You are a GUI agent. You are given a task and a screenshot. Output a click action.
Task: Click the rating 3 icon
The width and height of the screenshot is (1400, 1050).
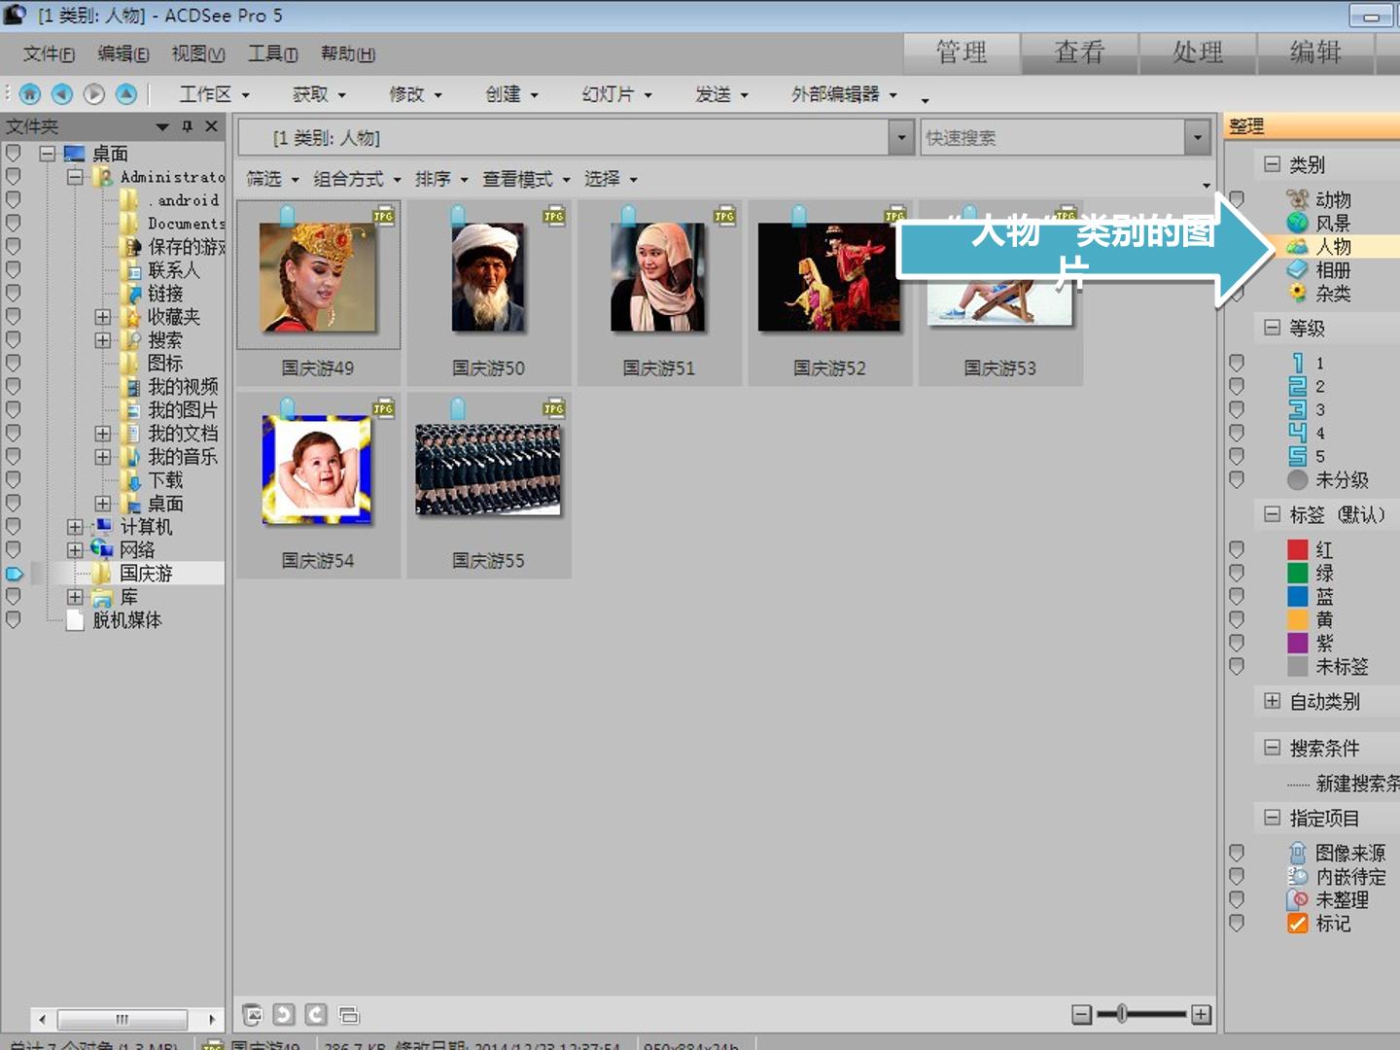click(1297, 409)
